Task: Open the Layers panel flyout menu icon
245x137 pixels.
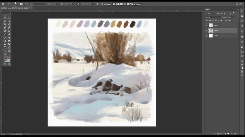Action: (238, 10)
